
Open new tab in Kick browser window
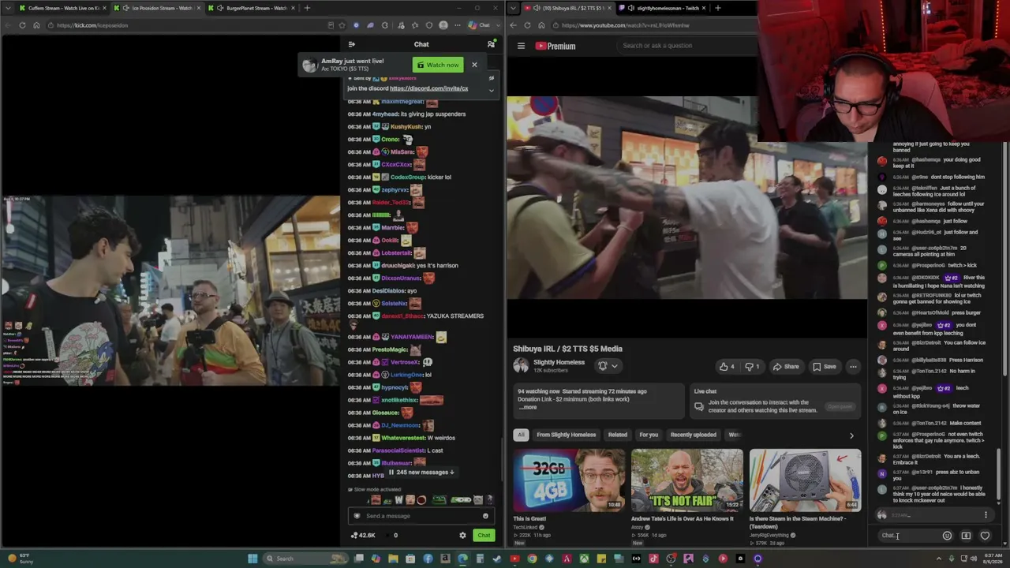307,8
